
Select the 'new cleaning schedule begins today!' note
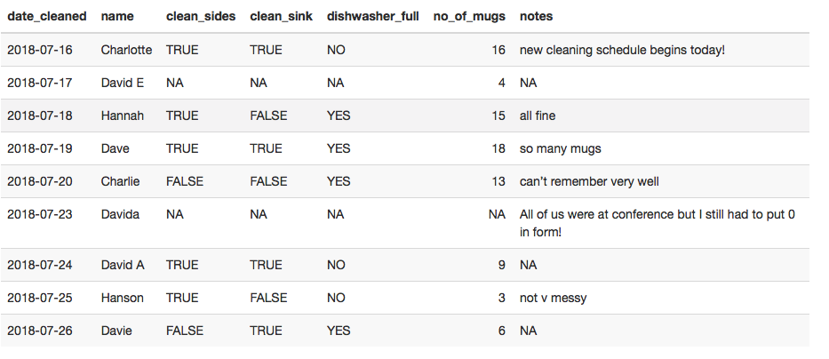pos(622,50)
